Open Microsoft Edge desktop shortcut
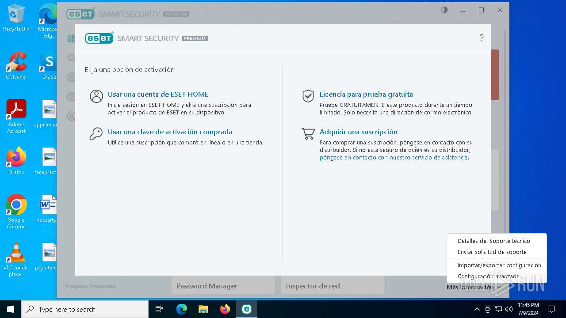This screenshot has width=566, height=318. click(48, 21)
